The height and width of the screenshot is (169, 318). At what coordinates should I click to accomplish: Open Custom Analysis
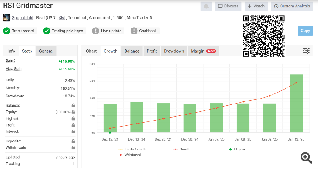pos(292,6)
